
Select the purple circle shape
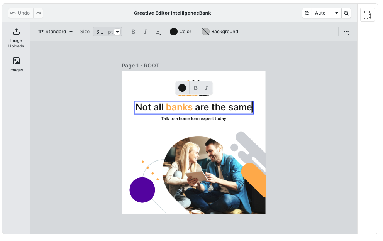point(142,190)
